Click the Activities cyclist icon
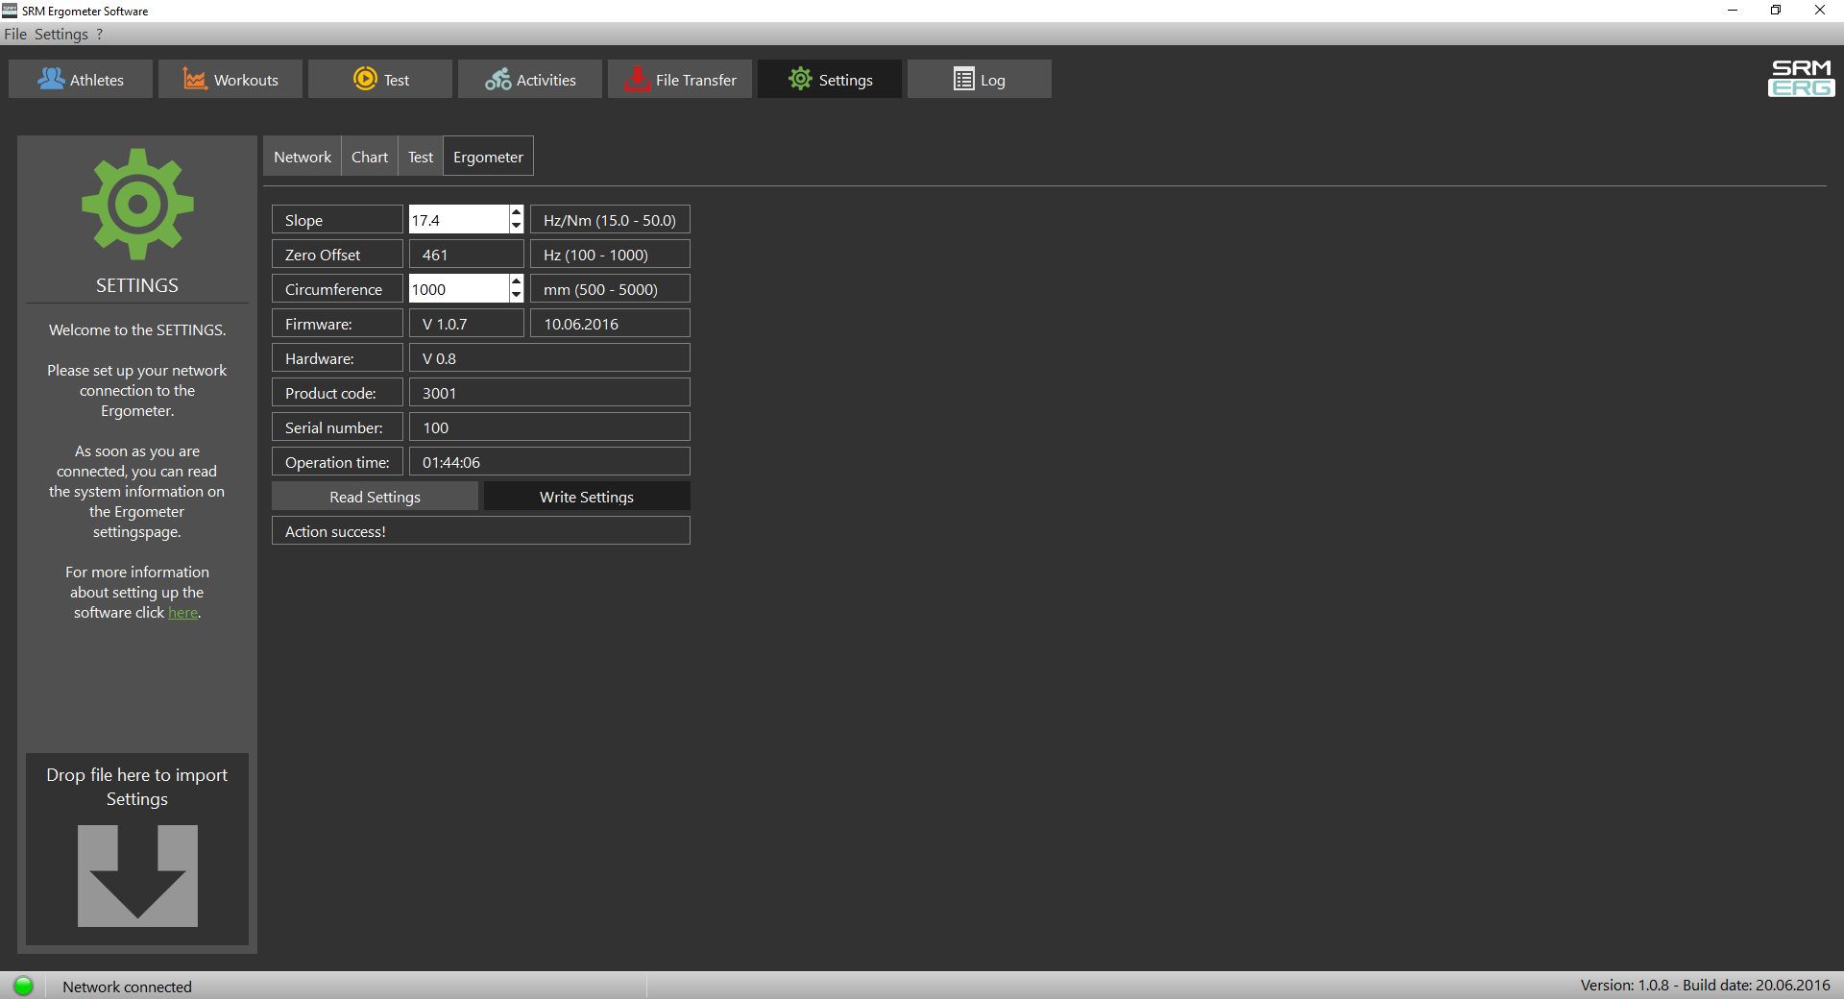 (x=498, y=79)
